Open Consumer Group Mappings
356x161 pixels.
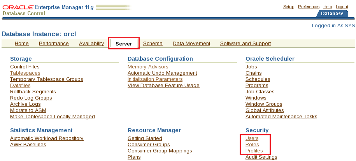tap(160, 151)
